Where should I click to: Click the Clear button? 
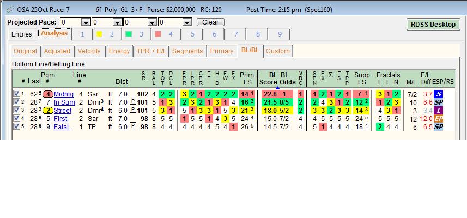(210, 22)
